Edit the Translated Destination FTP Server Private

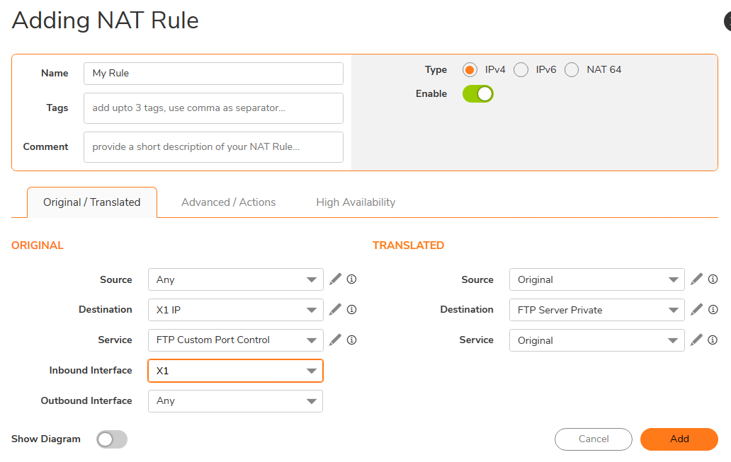(696, 309)
